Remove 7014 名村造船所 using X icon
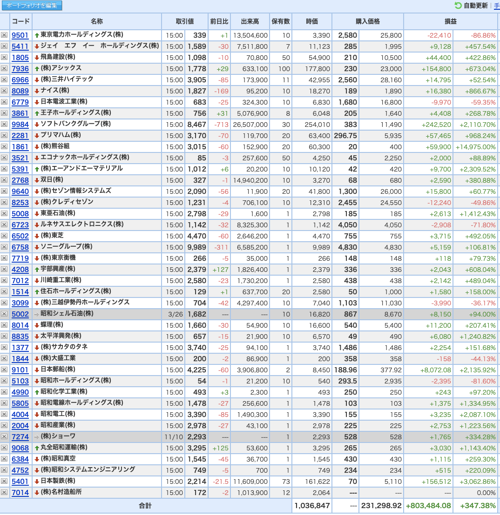The height and width of the screenshot is (515, 500). click(4, 492)
